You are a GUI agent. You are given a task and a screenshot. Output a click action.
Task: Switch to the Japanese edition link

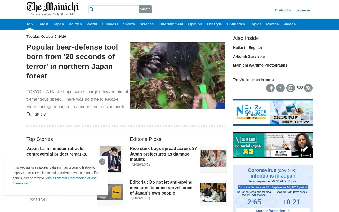303,10
